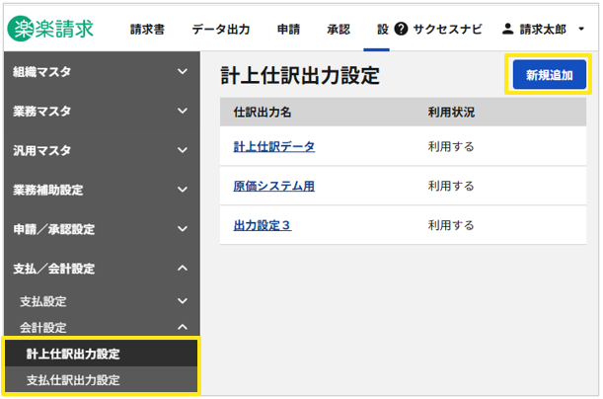
Task: Click the 新規追加 button
Action: 549,75
